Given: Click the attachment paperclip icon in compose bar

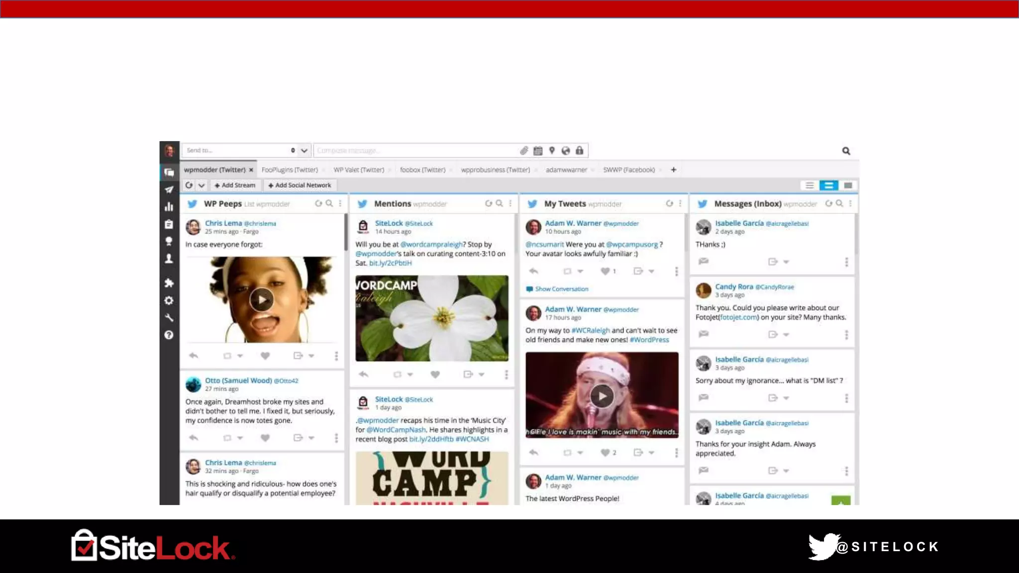Looking at the screenshot, I should coord(524,150).
